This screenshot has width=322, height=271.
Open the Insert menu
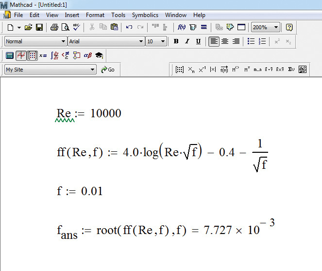pyautogui.click(x=72, y=15)
